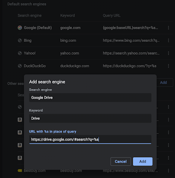Screen dimensions: 175x178
Task: Click the Add button behind the dialog
Action: [165, 82]
